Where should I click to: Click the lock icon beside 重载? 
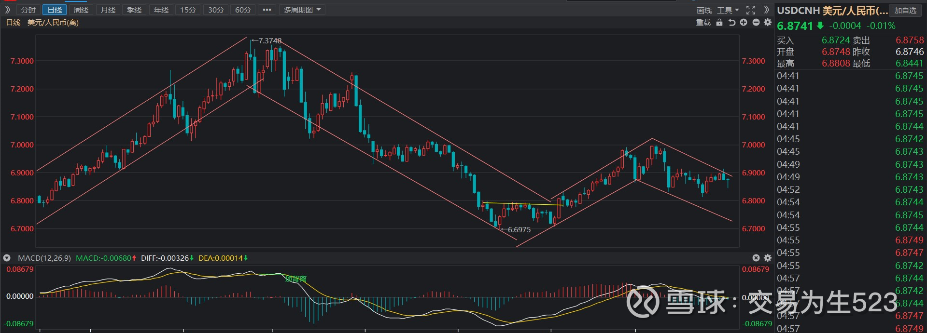[x=719, y=23]
